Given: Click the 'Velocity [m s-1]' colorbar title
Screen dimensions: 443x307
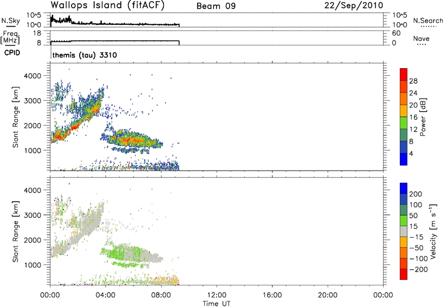Looking at the screenshot, I should click(x=433, y=232).
